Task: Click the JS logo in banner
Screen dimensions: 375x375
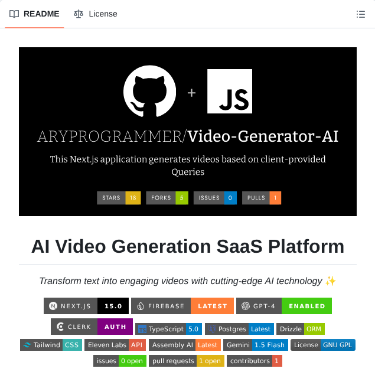Action: [230, 91]
